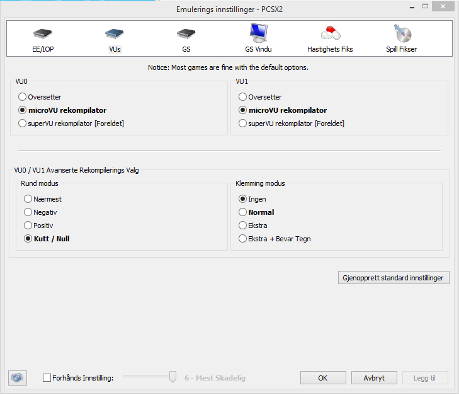Open the Hastighets Fiks pills icon

(x=331, y=33)
